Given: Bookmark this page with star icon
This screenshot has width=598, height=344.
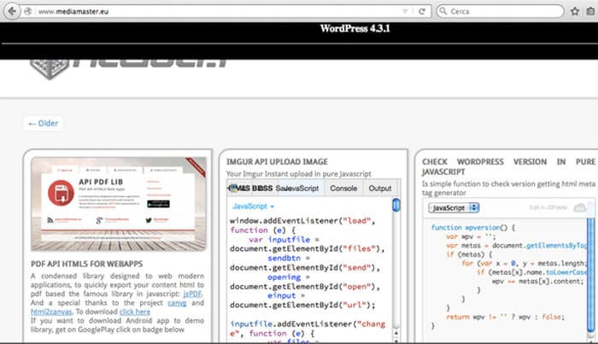Looking at the screenshot, I should point(573,11).
